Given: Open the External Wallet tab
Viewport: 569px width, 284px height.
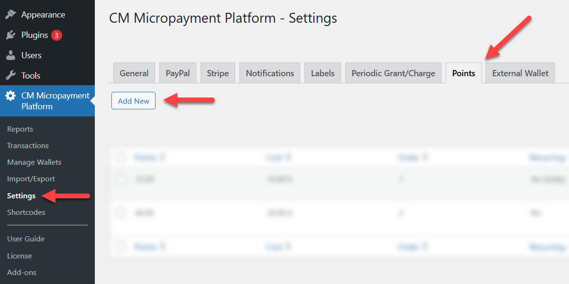Looking at the screenshot, I should pyautogui.click(x=520, y=73).
